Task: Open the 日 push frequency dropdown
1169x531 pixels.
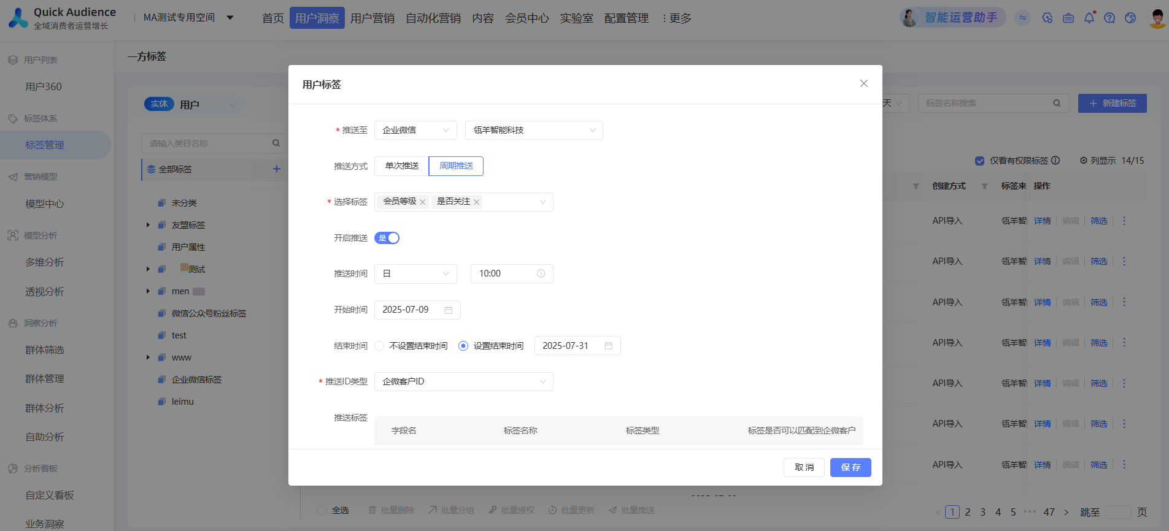Action: coord(415,273)
